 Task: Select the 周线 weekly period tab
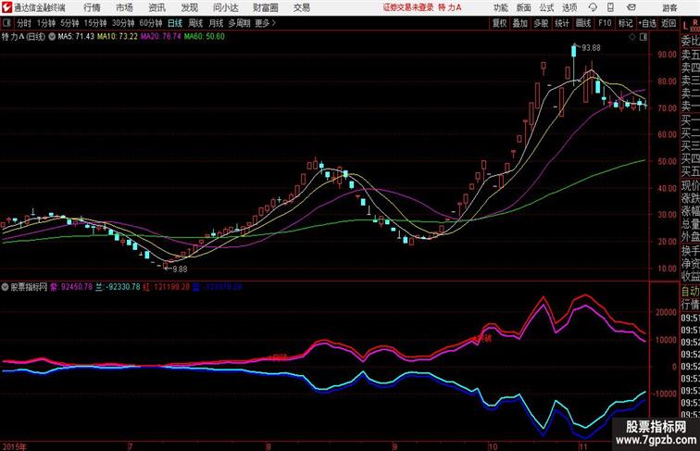[195, 23]
